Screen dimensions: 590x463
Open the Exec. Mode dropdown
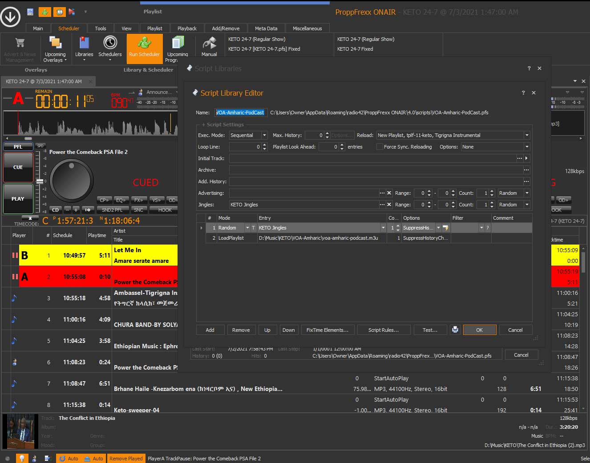(264, 135)
